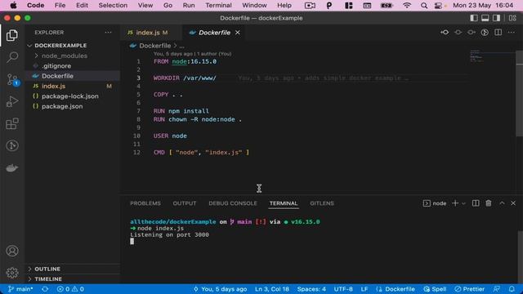Open the Terminal menu in menu bar

tap(218, 6)
